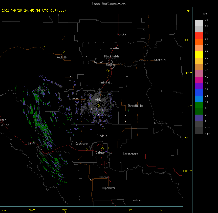The image size is (218, 213).
Task: Click the yellow marker south of Cochrane
Action: coord(86,149)
